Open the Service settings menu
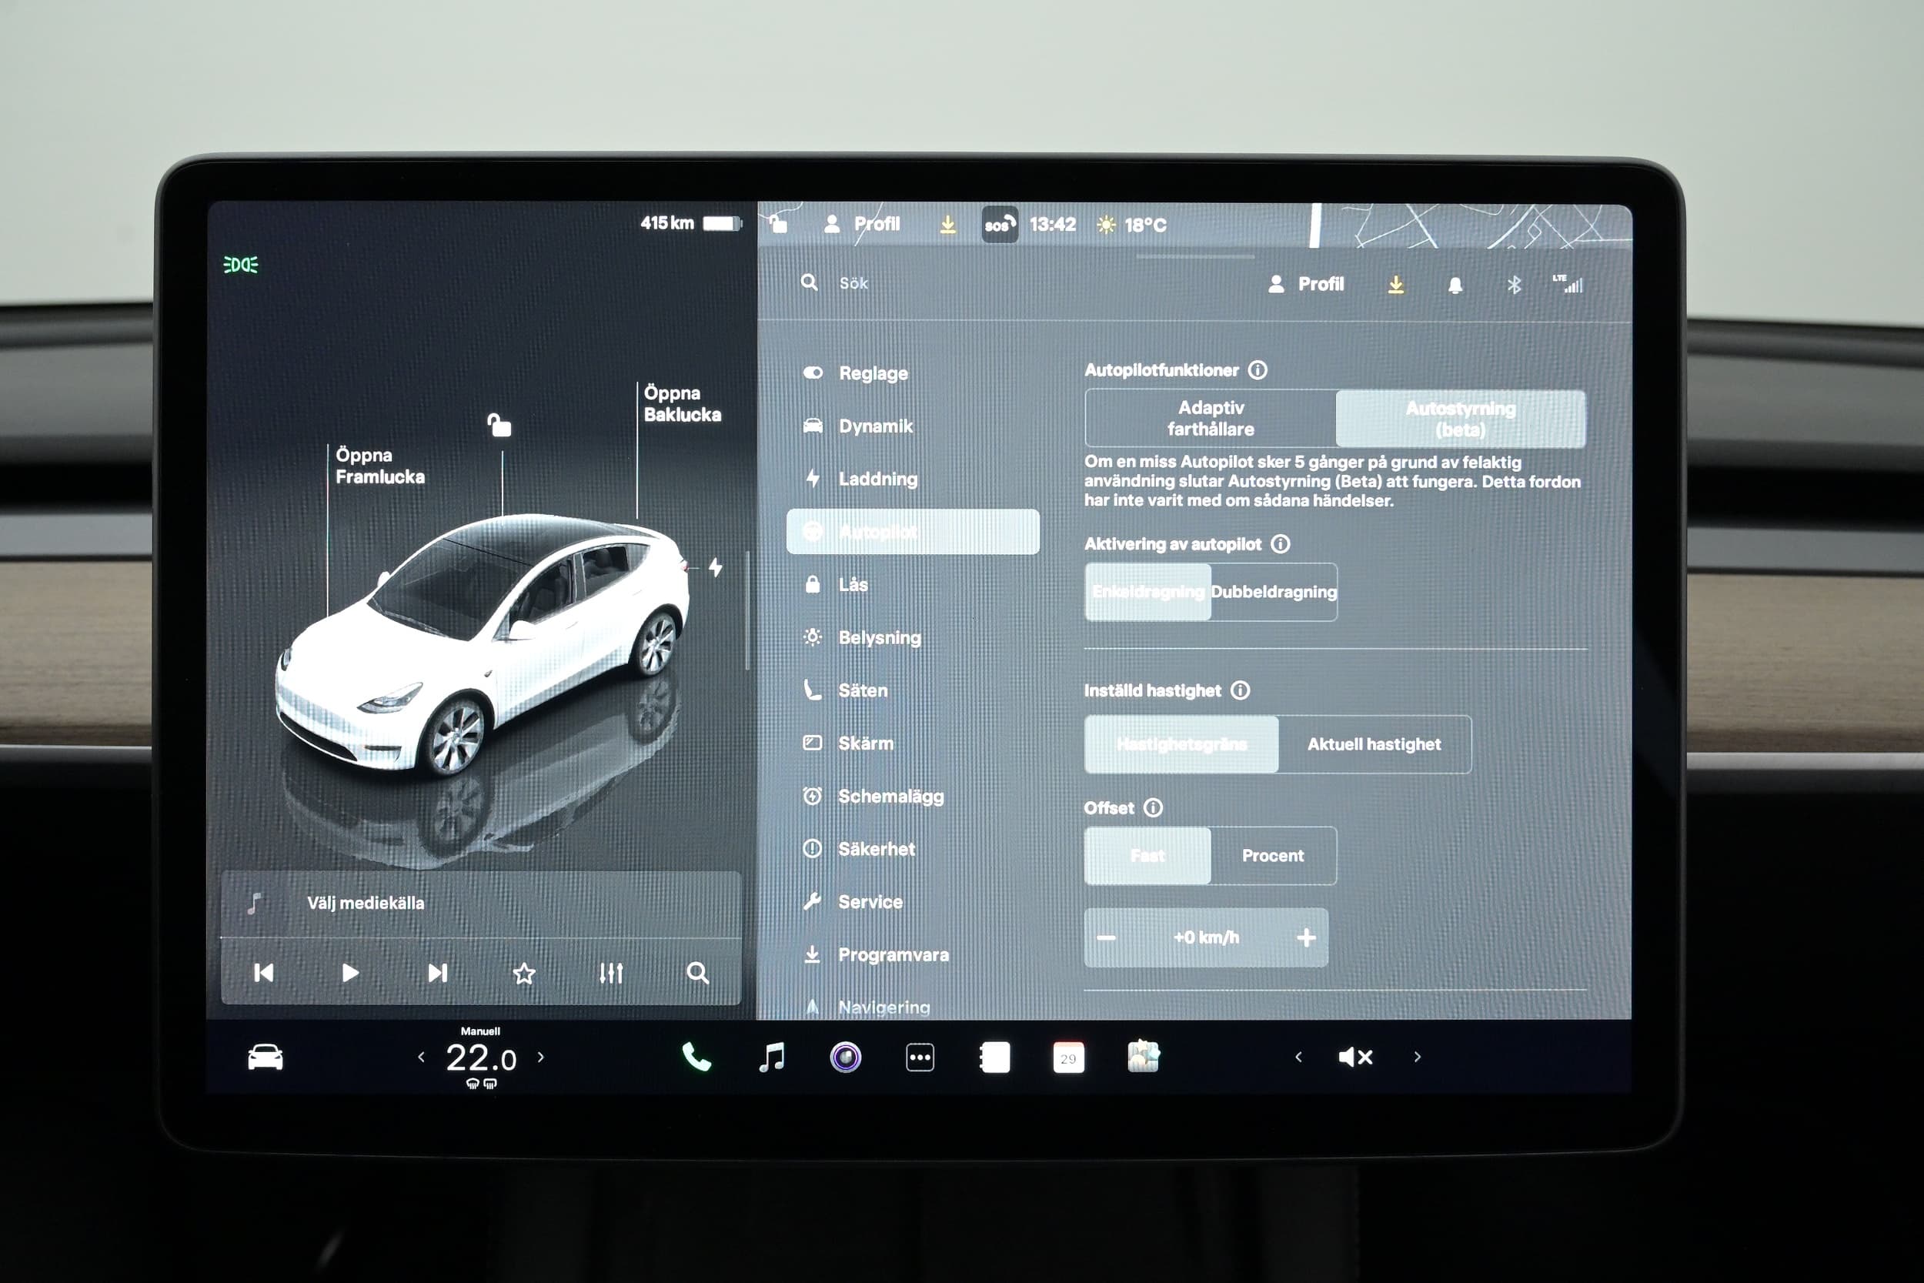The image size is (1924, 1283). [x=913, y=902]
